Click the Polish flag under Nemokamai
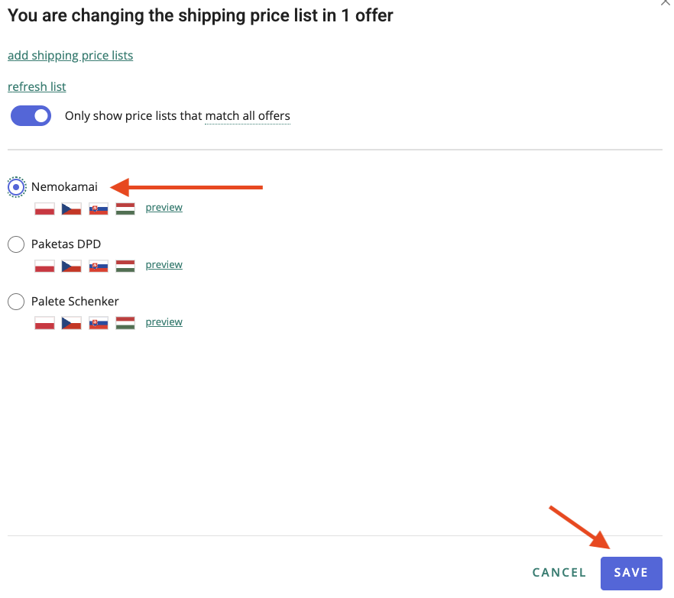Image resolution: width=674 pixels, height=598 pixels. 44,208
